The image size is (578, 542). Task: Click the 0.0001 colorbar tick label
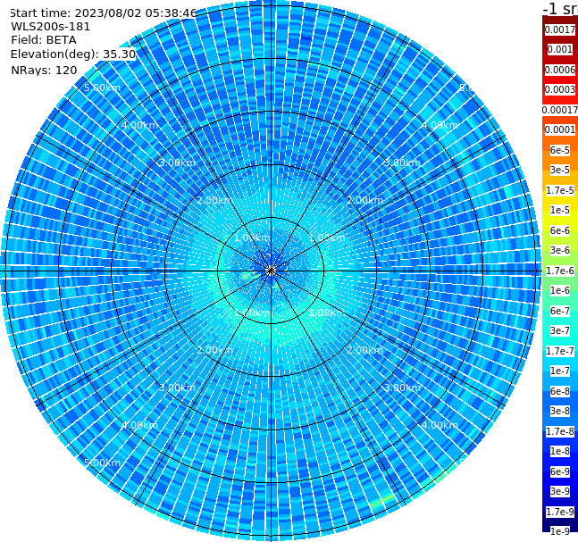click(x=560, y=129)
